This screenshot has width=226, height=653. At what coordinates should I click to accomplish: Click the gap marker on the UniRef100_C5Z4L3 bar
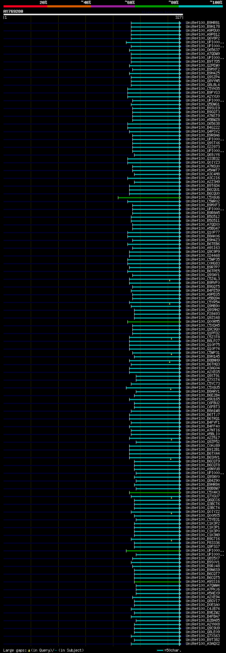coord(169,280)
